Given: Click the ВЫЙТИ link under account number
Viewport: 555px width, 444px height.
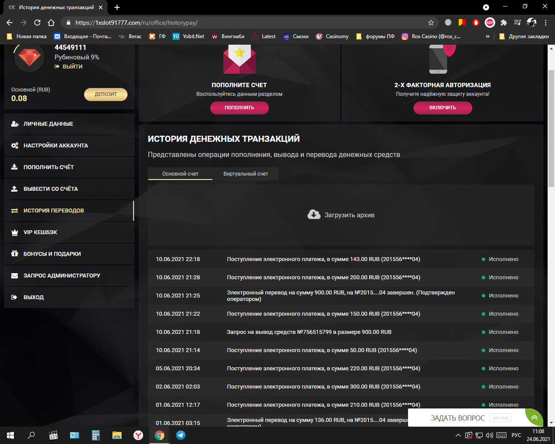Looking at the screenshot, I should [x=69, y=66].
